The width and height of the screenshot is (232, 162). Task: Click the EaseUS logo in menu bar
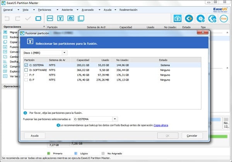220,10
